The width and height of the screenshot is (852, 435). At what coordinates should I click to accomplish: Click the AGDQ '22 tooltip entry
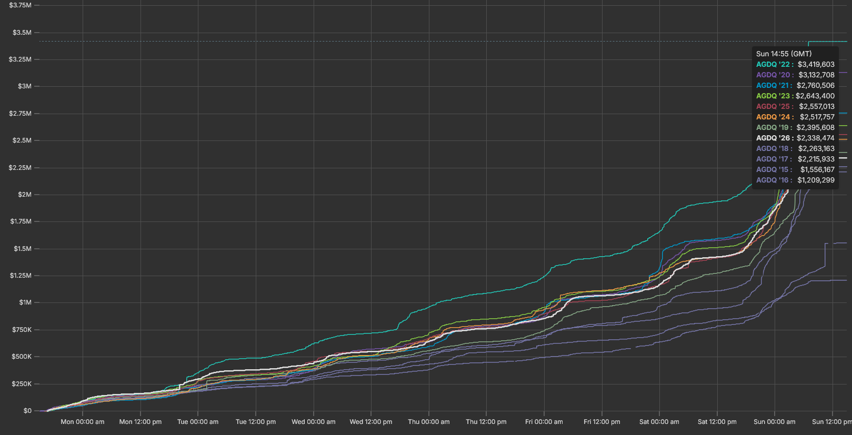(795, 64)
